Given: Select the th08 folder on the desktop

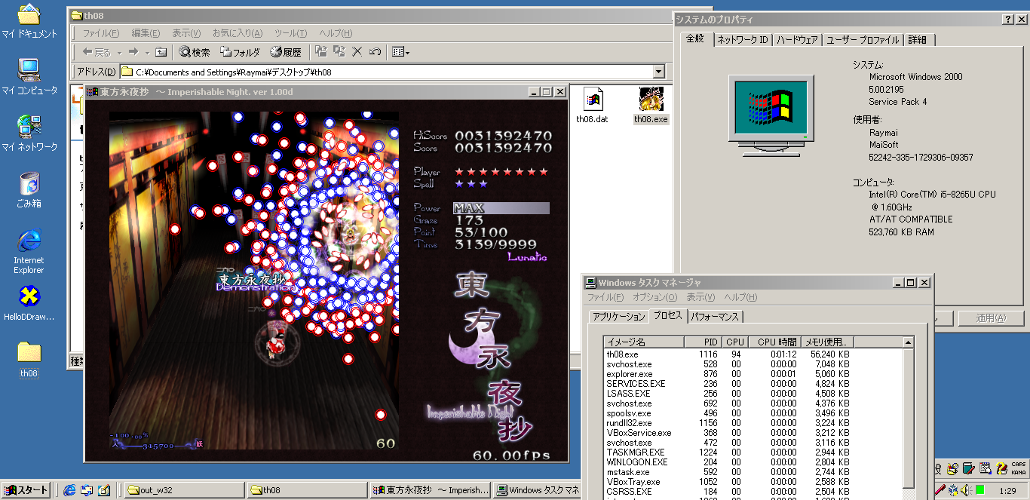Looking at the screenshot, I should [x=29, y=360].
